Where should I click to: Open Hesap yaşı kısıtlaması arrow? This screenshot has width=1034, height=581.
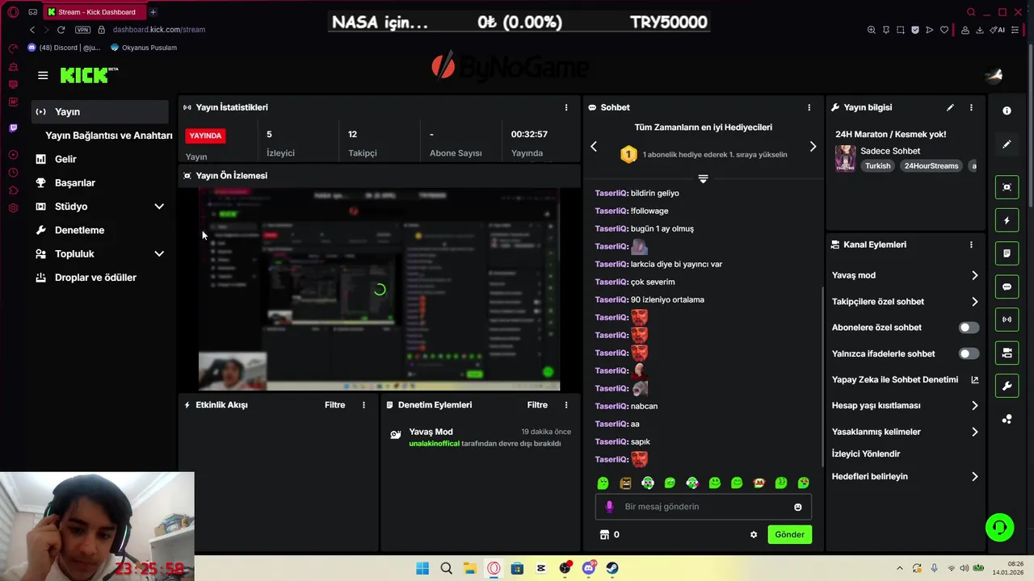974,406
